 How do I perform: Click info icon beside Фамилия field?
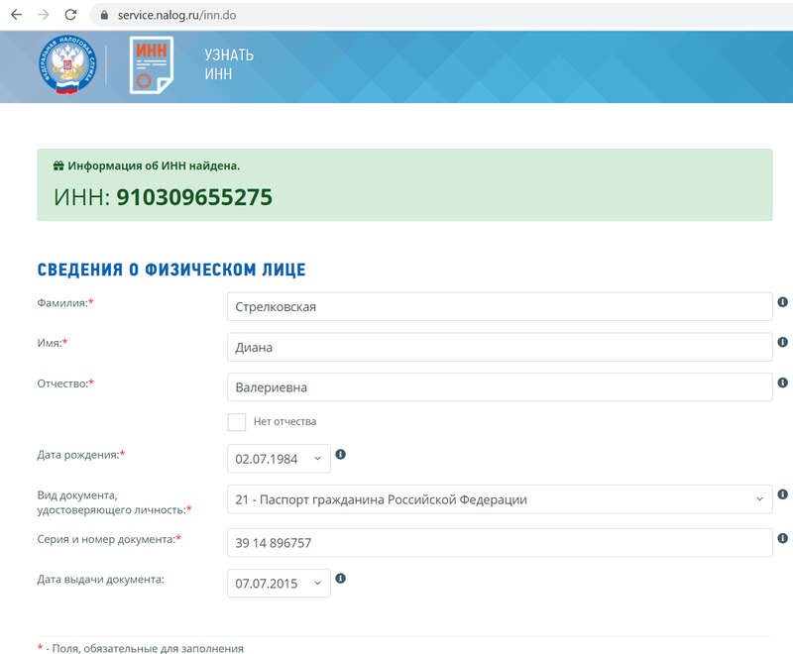click(783, 301)
